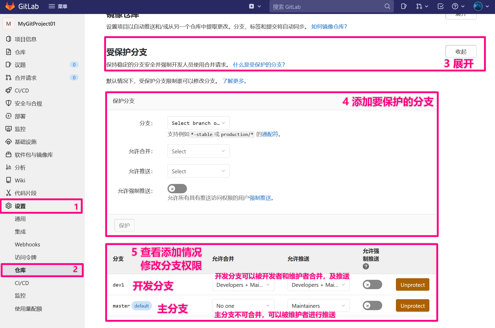The height and width of the screenshot is (328, 495).
Task: Toggle force push switch for master
Action: 372,305
